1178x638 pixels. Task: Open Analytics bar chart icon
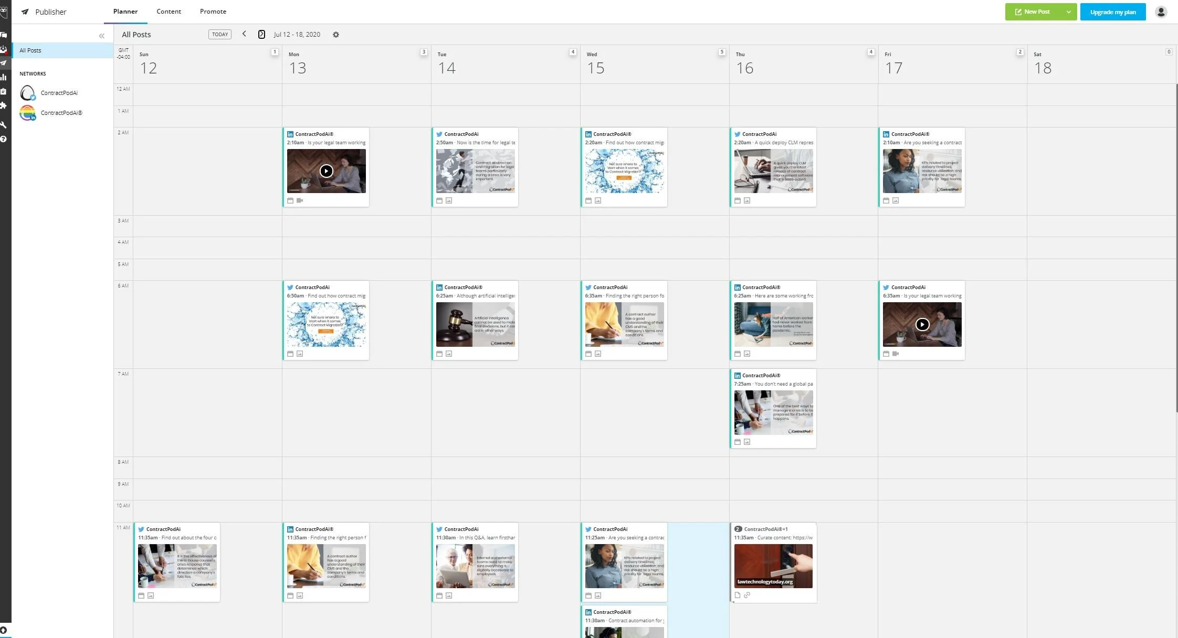tap(4, 77)
